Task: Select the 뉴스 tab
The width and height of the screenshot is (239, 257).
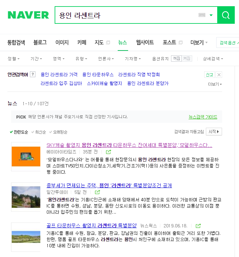Action: pos(123,42)
